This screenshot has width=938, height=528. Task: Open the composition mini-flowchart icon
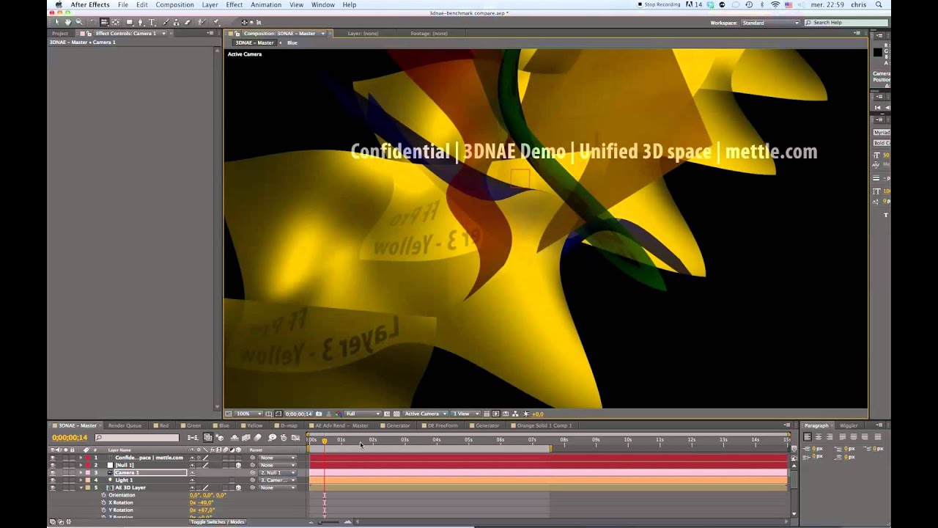pyautogui.click(x=193, y=438)
